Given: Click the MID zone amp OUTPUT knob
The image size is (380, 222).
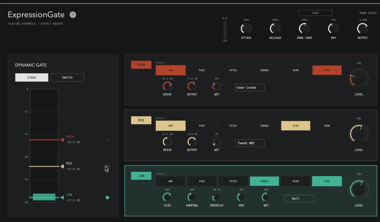Looking at the screenshot, I should tap(192, 142).
